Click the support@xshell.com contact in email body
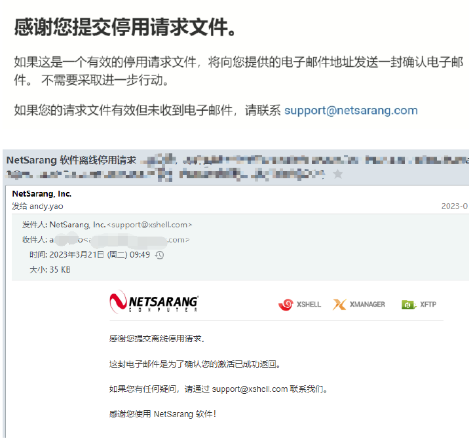Screen dimensions: 473x441 (250, 389)
